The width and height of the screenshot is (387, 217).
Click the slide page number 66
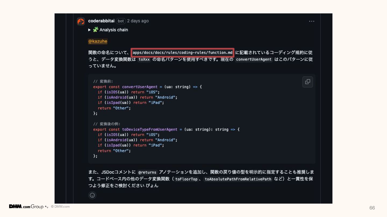[x=372, y=208]
